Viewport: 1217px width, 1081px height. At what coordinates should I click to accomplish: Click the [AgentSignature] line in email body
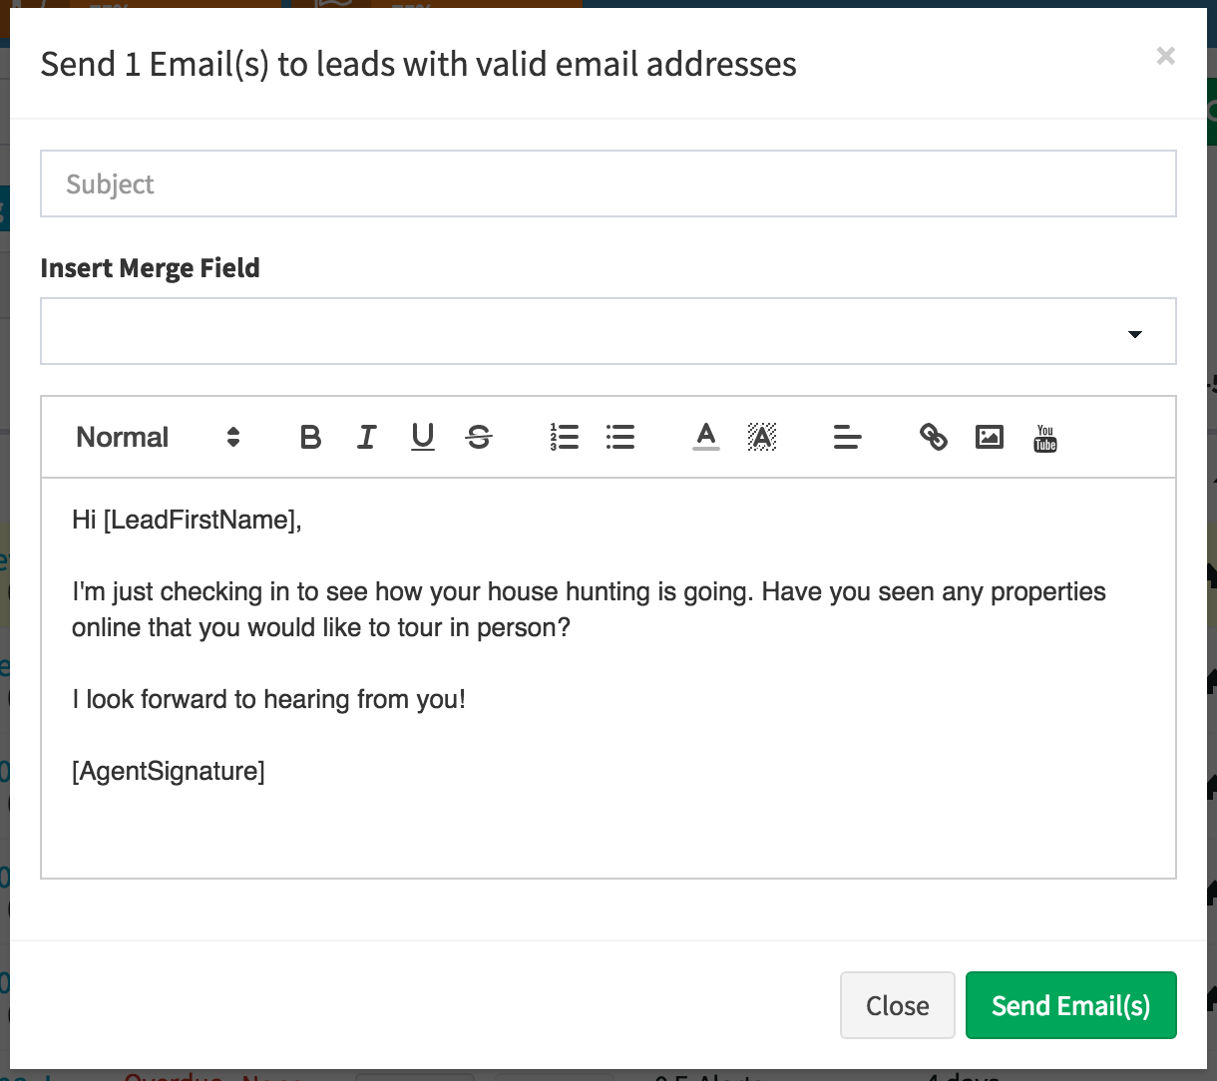(169, 771)
